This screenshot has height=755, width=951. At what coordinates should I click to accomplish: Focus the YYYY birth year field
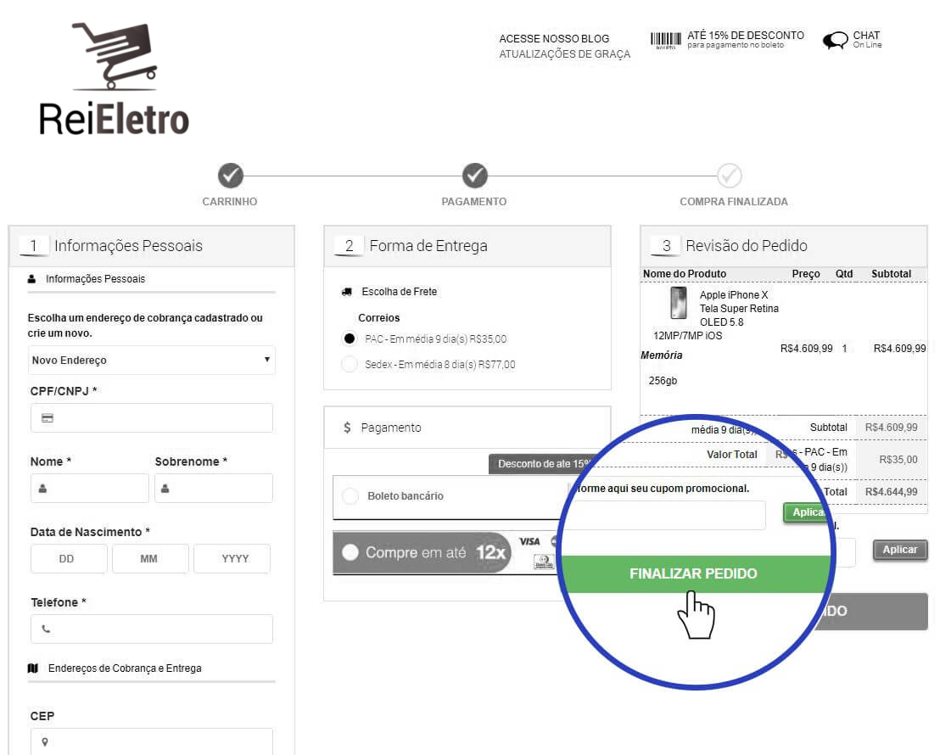tap(232, 558)
